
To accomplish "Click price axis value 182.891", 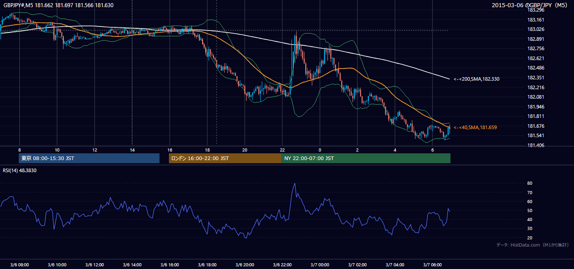I will pos(535,39).
